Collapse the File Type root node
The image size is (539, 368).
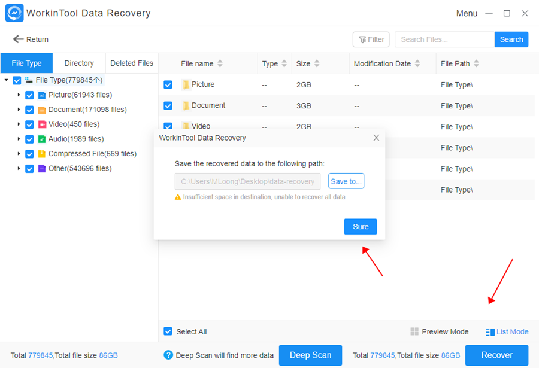(6, 80)
